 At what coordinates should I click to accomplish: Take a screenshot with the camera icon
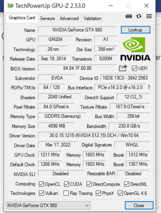(x=129, y=16)
